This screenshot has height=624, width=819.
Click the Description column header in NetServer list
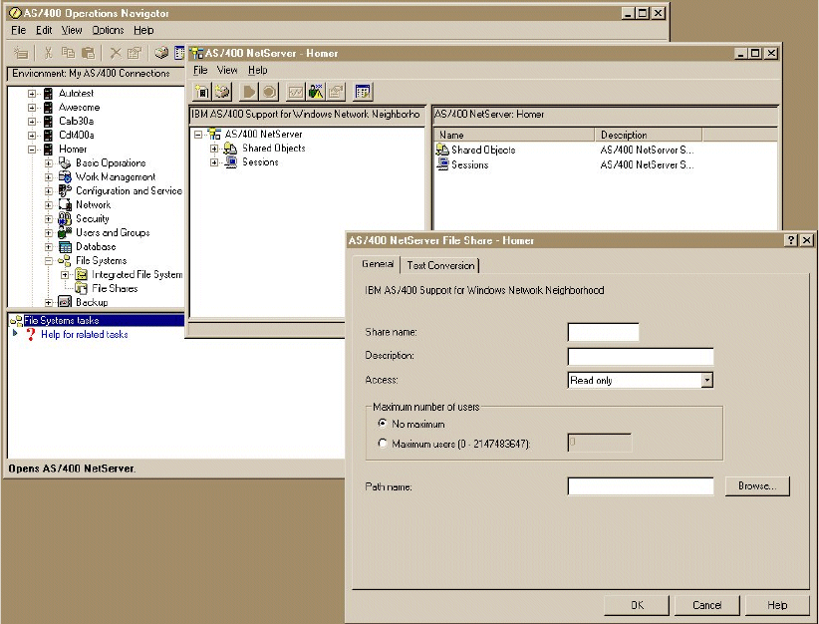[649, 135]
